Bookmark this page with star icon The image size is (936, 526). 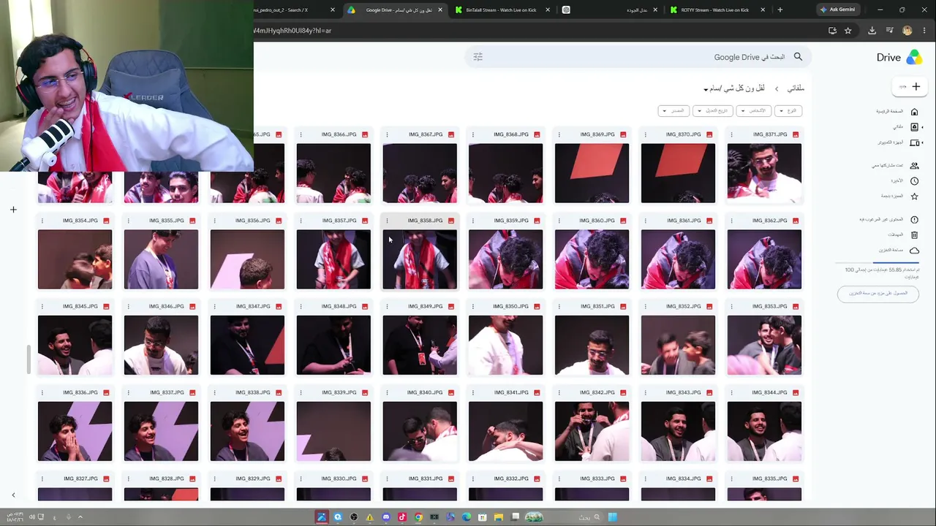[848, 31]
